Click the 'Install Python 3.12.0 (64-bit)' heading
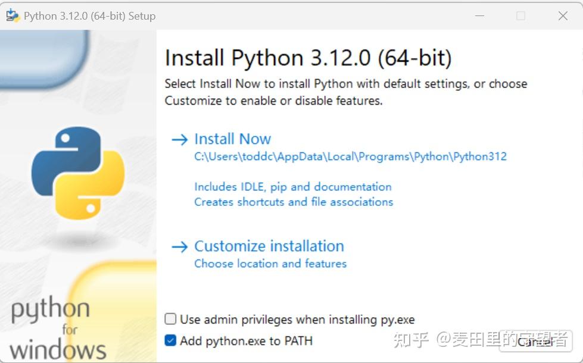The width and height of the screenshot is (583, 363). [x=308, y=57]
